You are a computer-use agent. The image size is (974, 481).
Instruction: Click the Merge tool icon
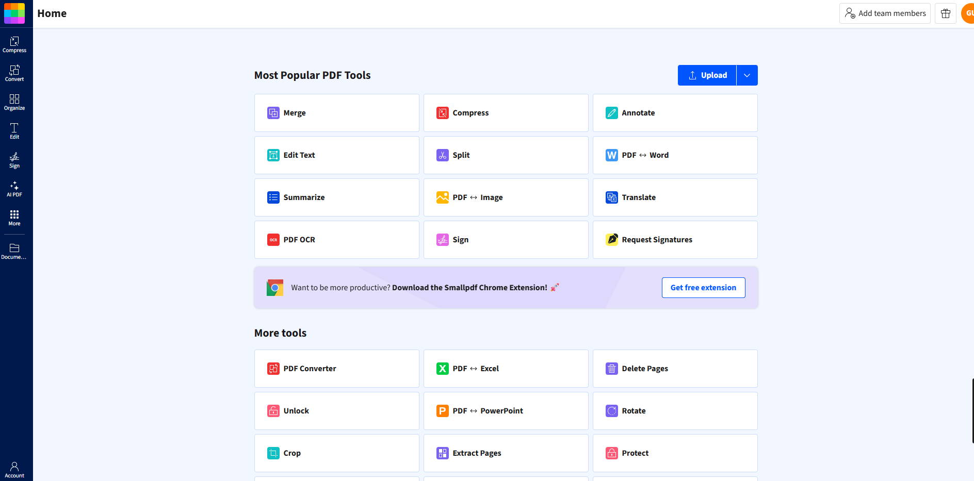click(x=273, y=113)
